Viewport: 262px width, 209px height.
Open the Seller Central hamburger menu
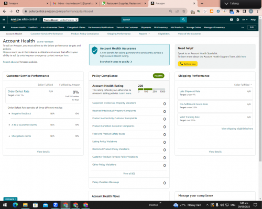(x=4, y=19)
